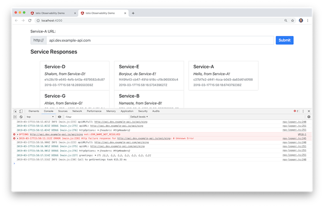The image size is (324, 207).
Task: Click the Submit button
Action: 284,40
